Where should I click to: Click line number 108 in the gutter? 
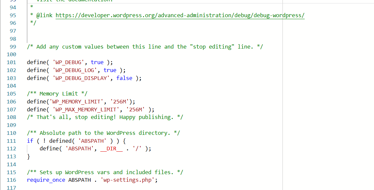tap(11, 117)
